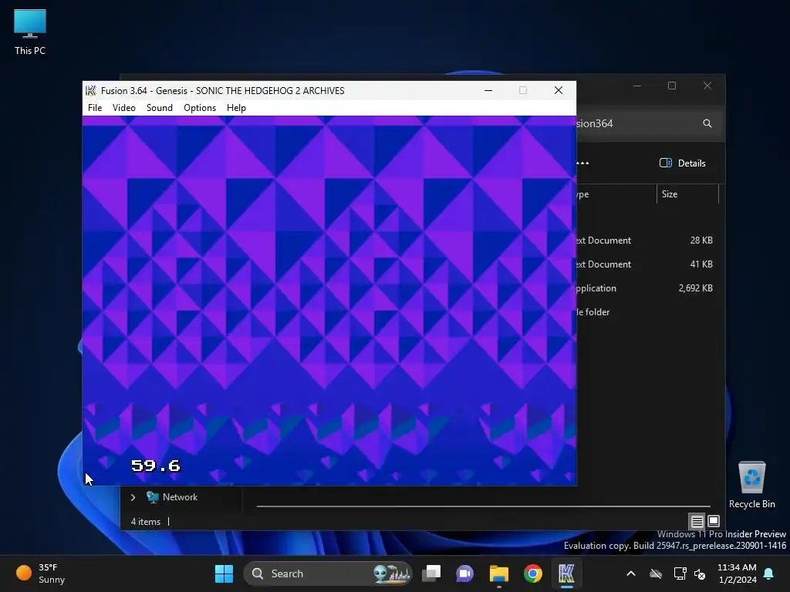Open the Options menu in Fusion
This screenshot has width=790, height=592.
(x=200, y=108)
